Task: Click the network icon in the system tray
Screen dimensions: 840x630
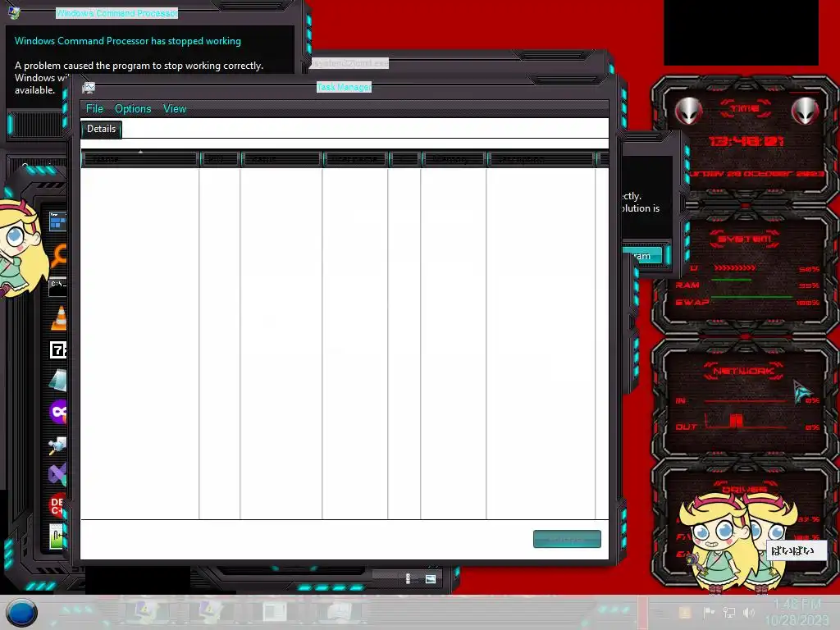Action: (729, 612)
